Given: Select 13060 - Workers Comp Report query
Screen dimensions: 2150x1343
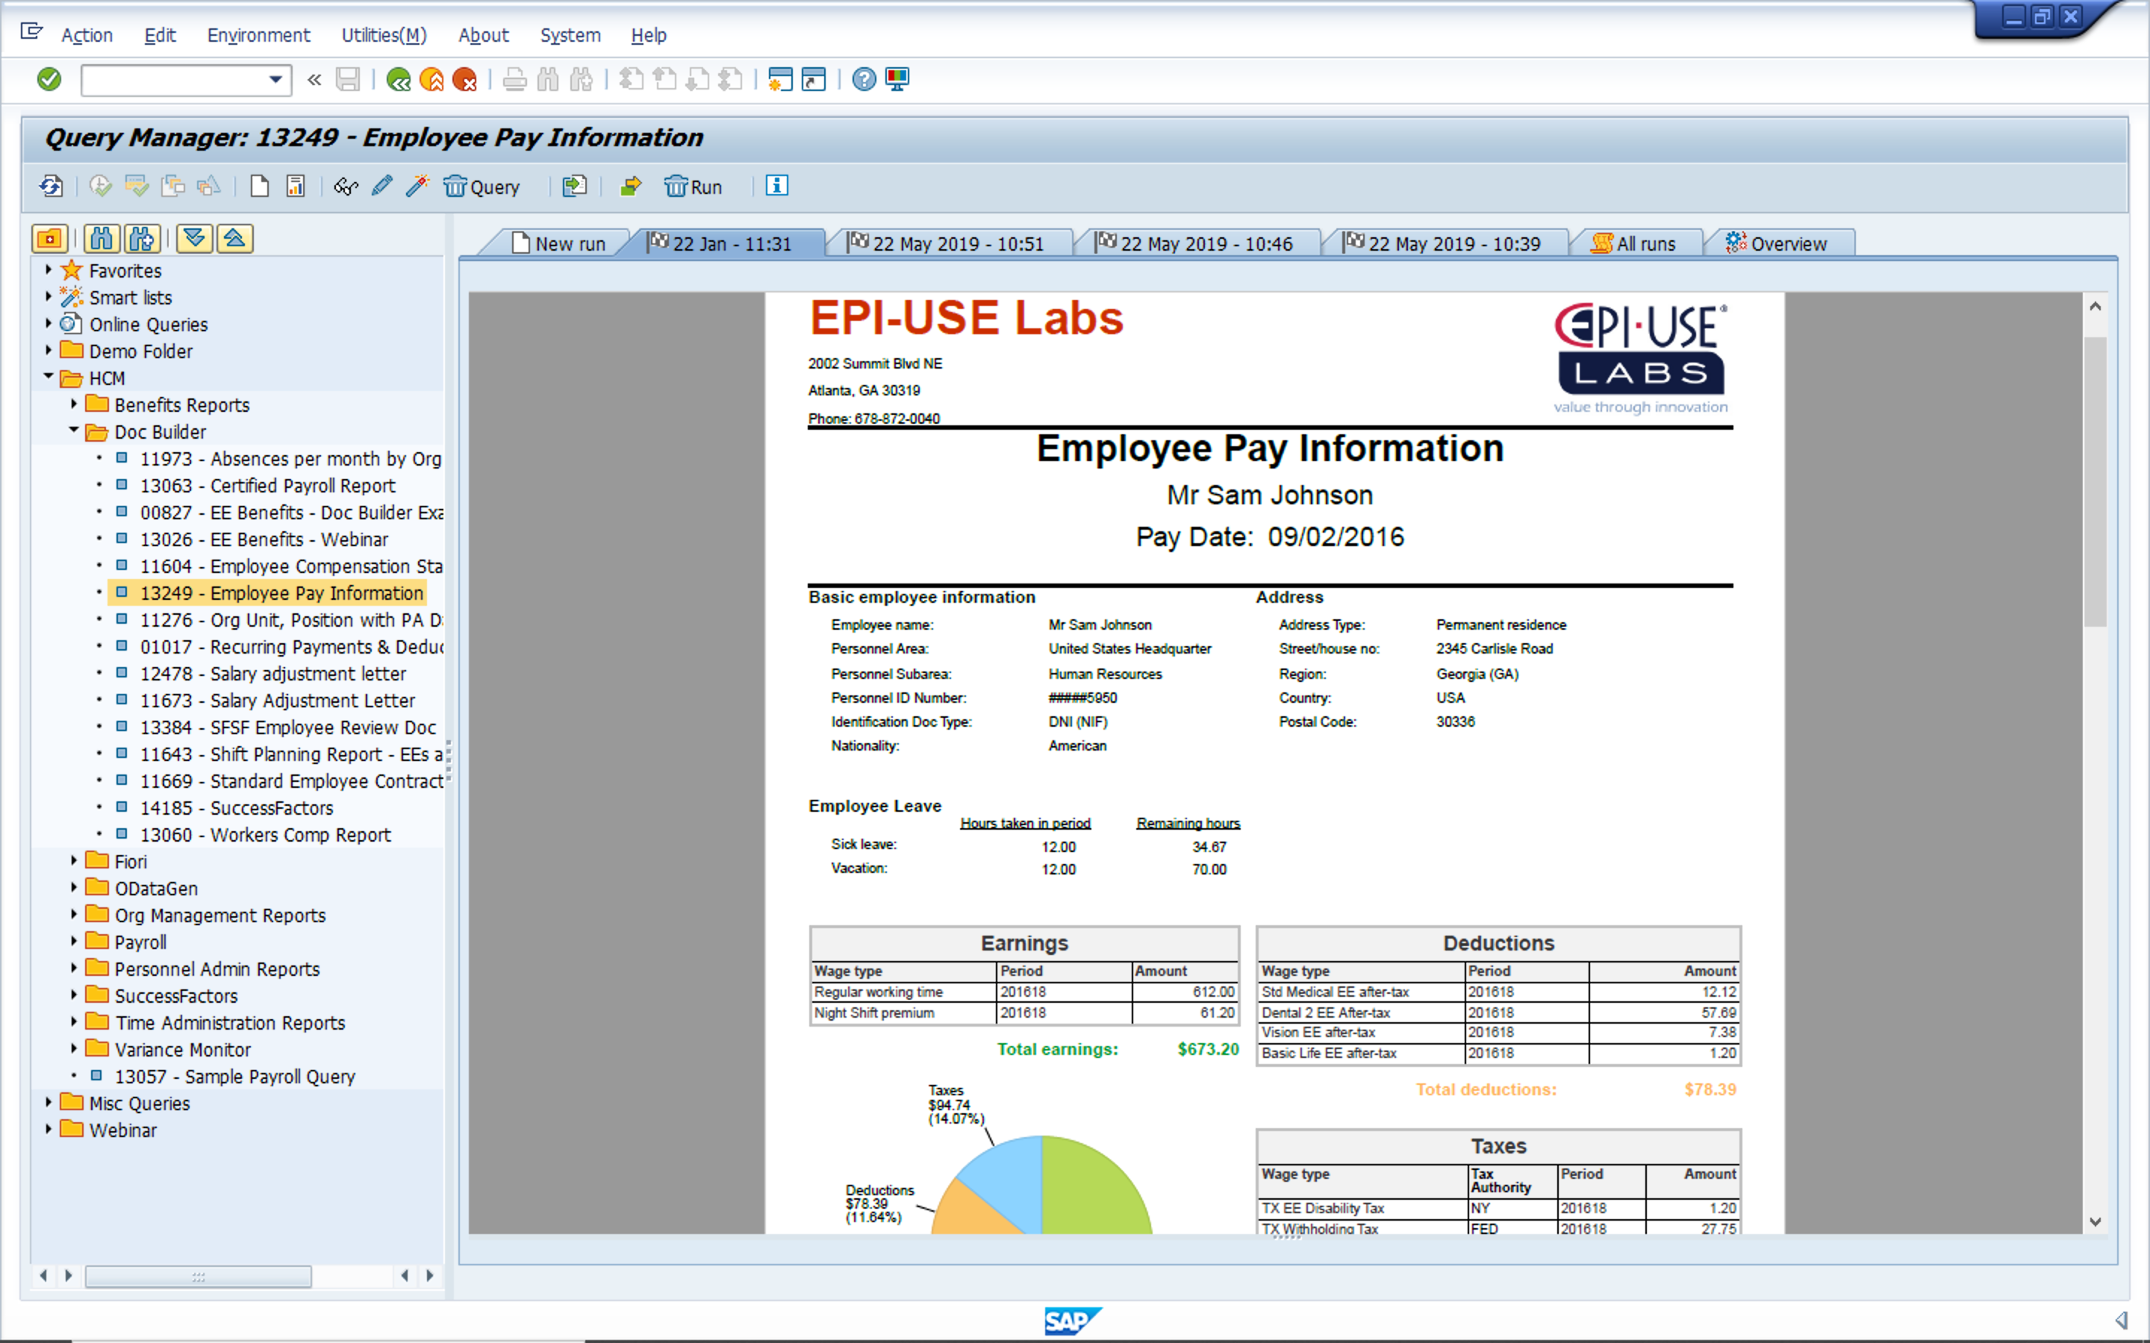Looking at the screenshot, I should (265, 835).
